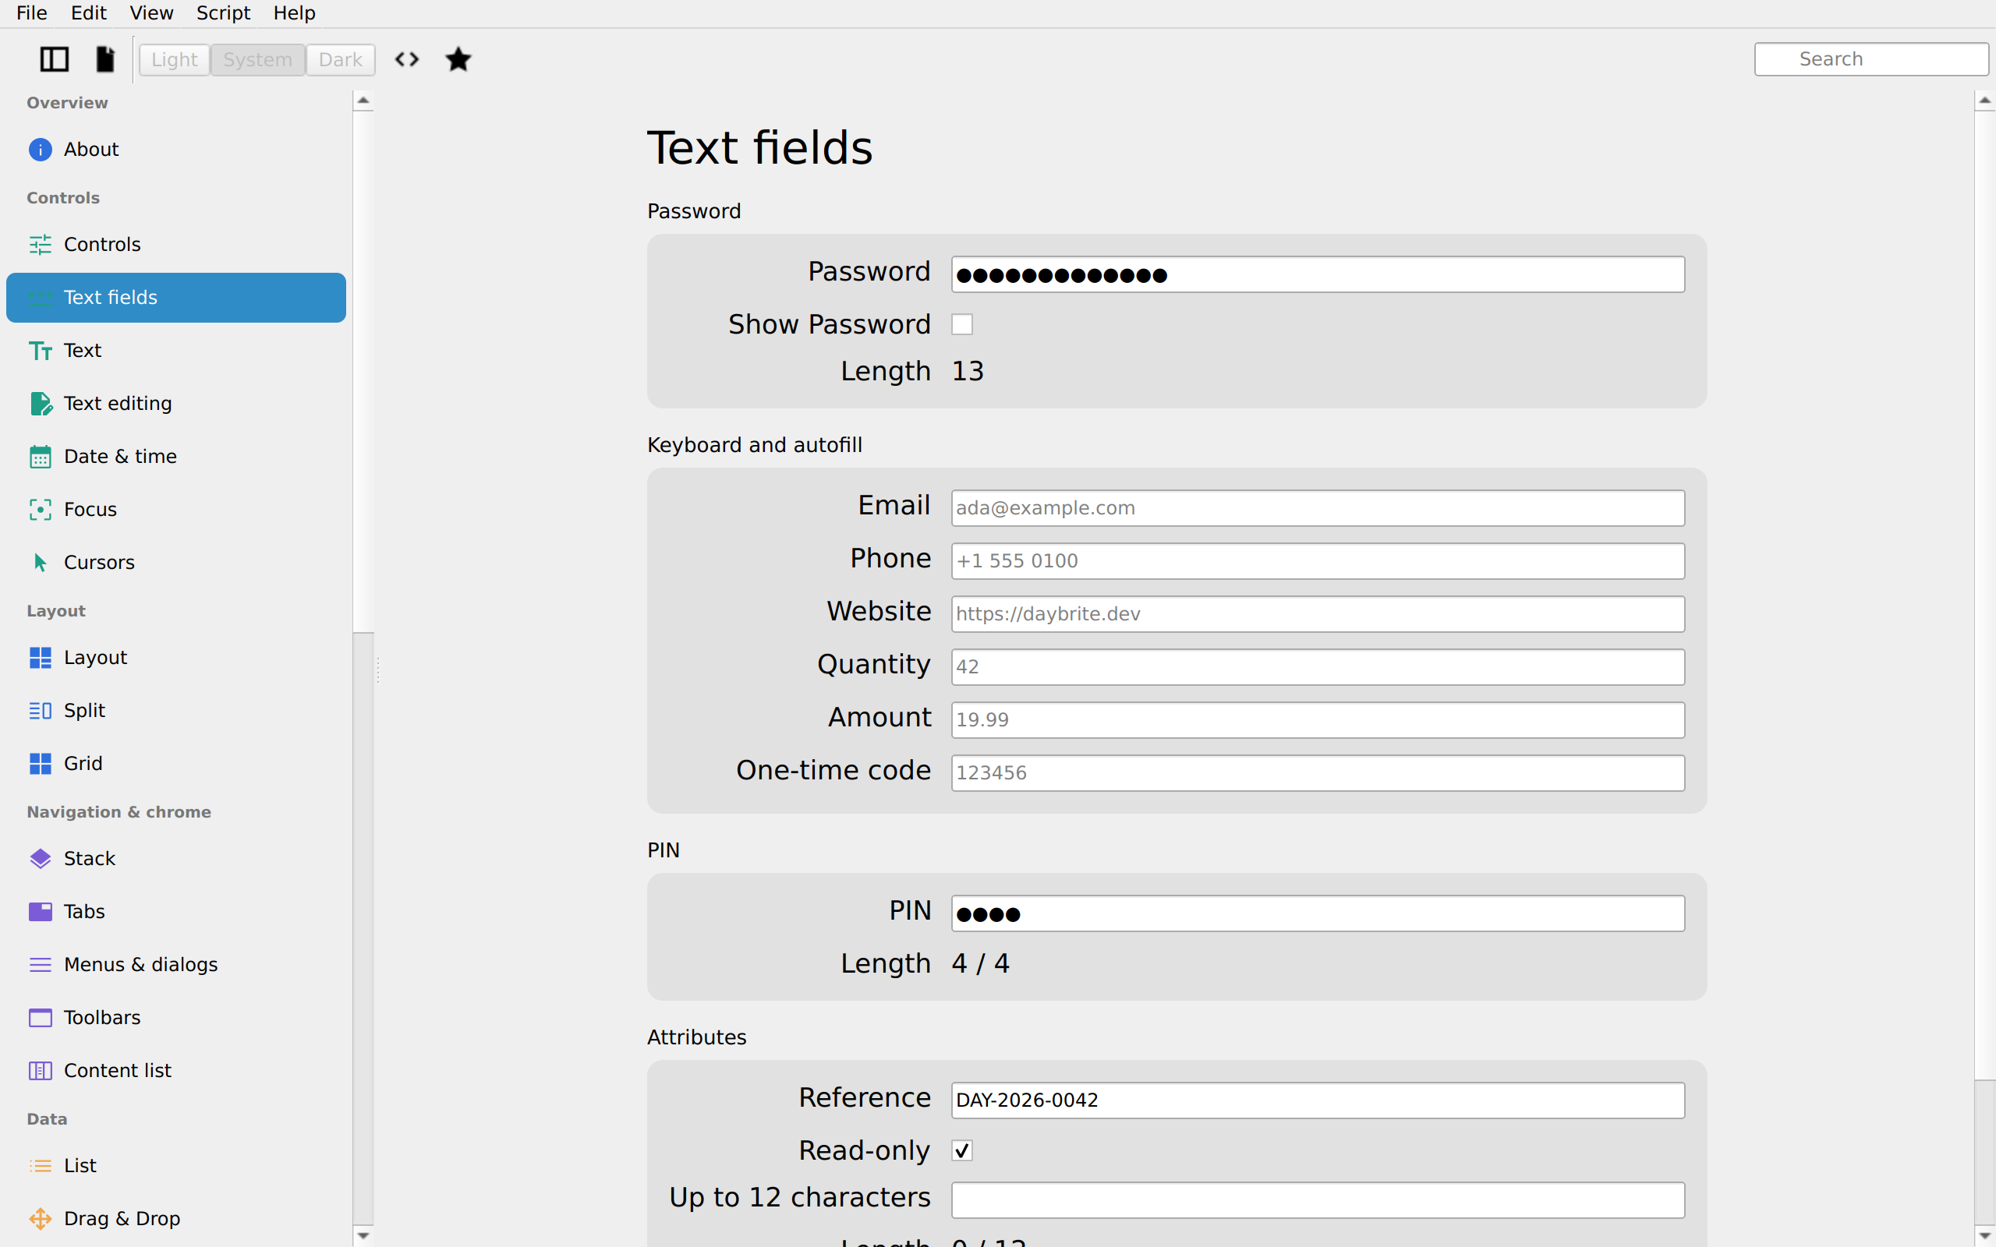1996x1247 pixels.
Task: Open the Split sidebar item
Action: click(175, 710)
